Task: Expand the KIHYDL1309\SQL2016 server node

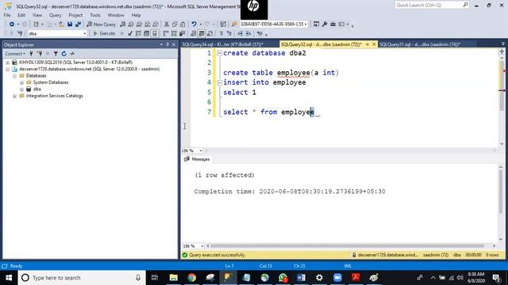Action: 8,63
